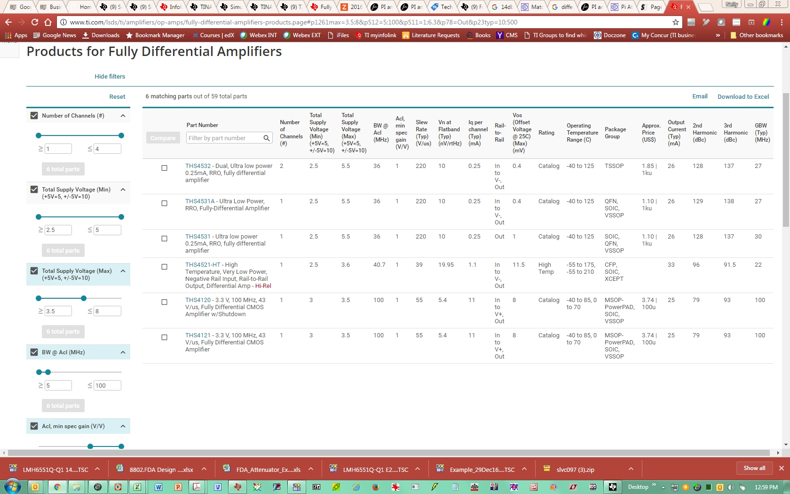Screen dimensions: 790x494
Task: Show more bookmarks with the double-chevron
Action: click(x=718, y=35)
